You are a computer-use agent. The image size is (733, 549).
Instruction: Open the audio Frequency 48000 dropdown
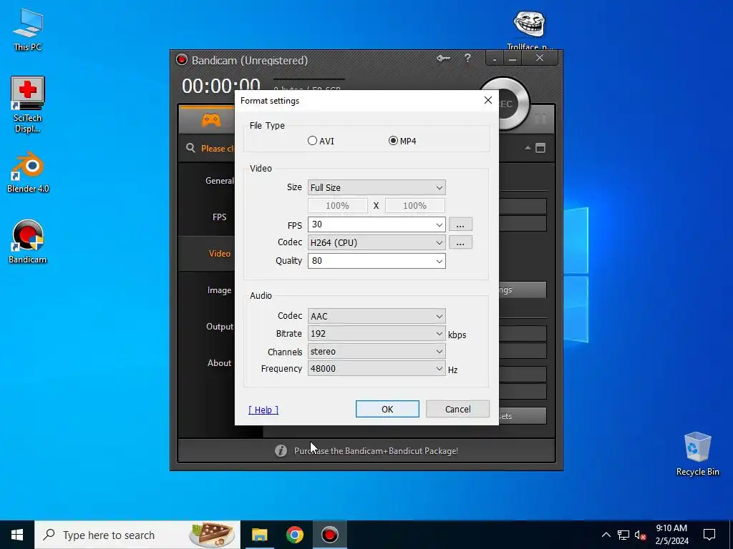click(377, 368)
